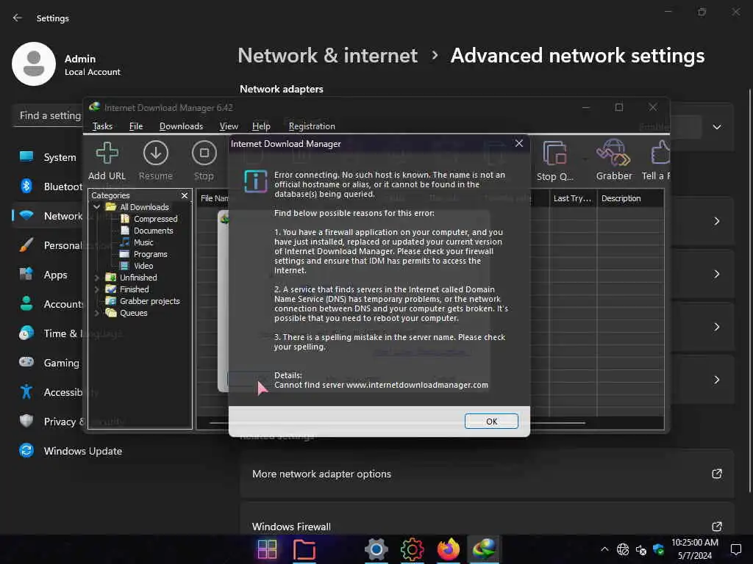Viewport: 753px width, 564px height.
Task: Select the Music category
Action: pos(143,242)
